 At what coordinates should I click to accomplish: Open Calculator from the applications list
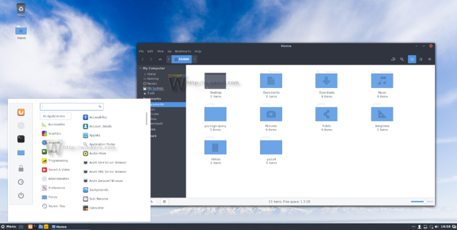(93, 208)
